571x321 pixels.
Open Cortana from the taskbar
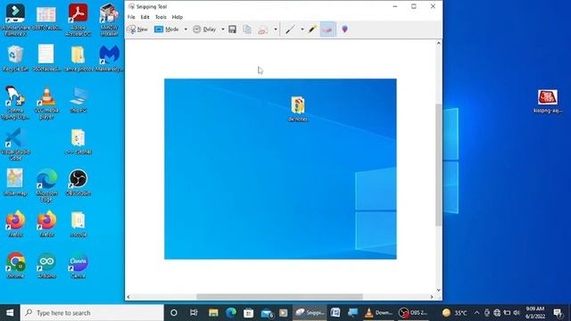tap(174, 313)
